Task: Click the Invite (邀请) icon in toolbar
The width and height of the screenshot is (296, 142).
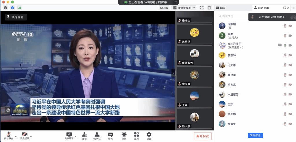Action: (x=84, y=135)
